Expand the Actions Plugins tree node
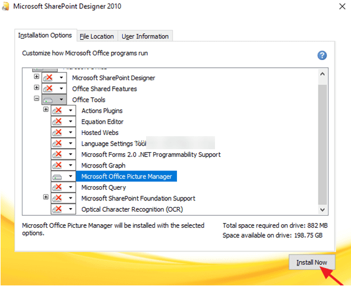351x286 pixels. [x=46, y=109]
